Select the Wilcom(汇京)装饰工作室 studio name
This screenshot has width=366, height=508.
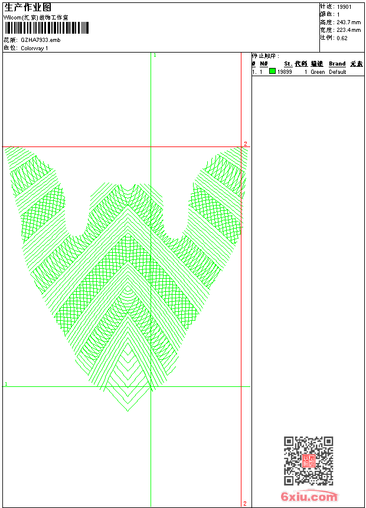tap(36, 18)
